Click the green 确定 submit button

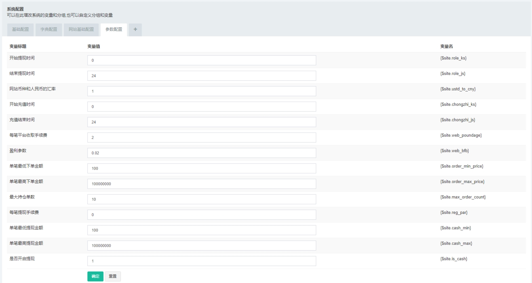point(95,276)
